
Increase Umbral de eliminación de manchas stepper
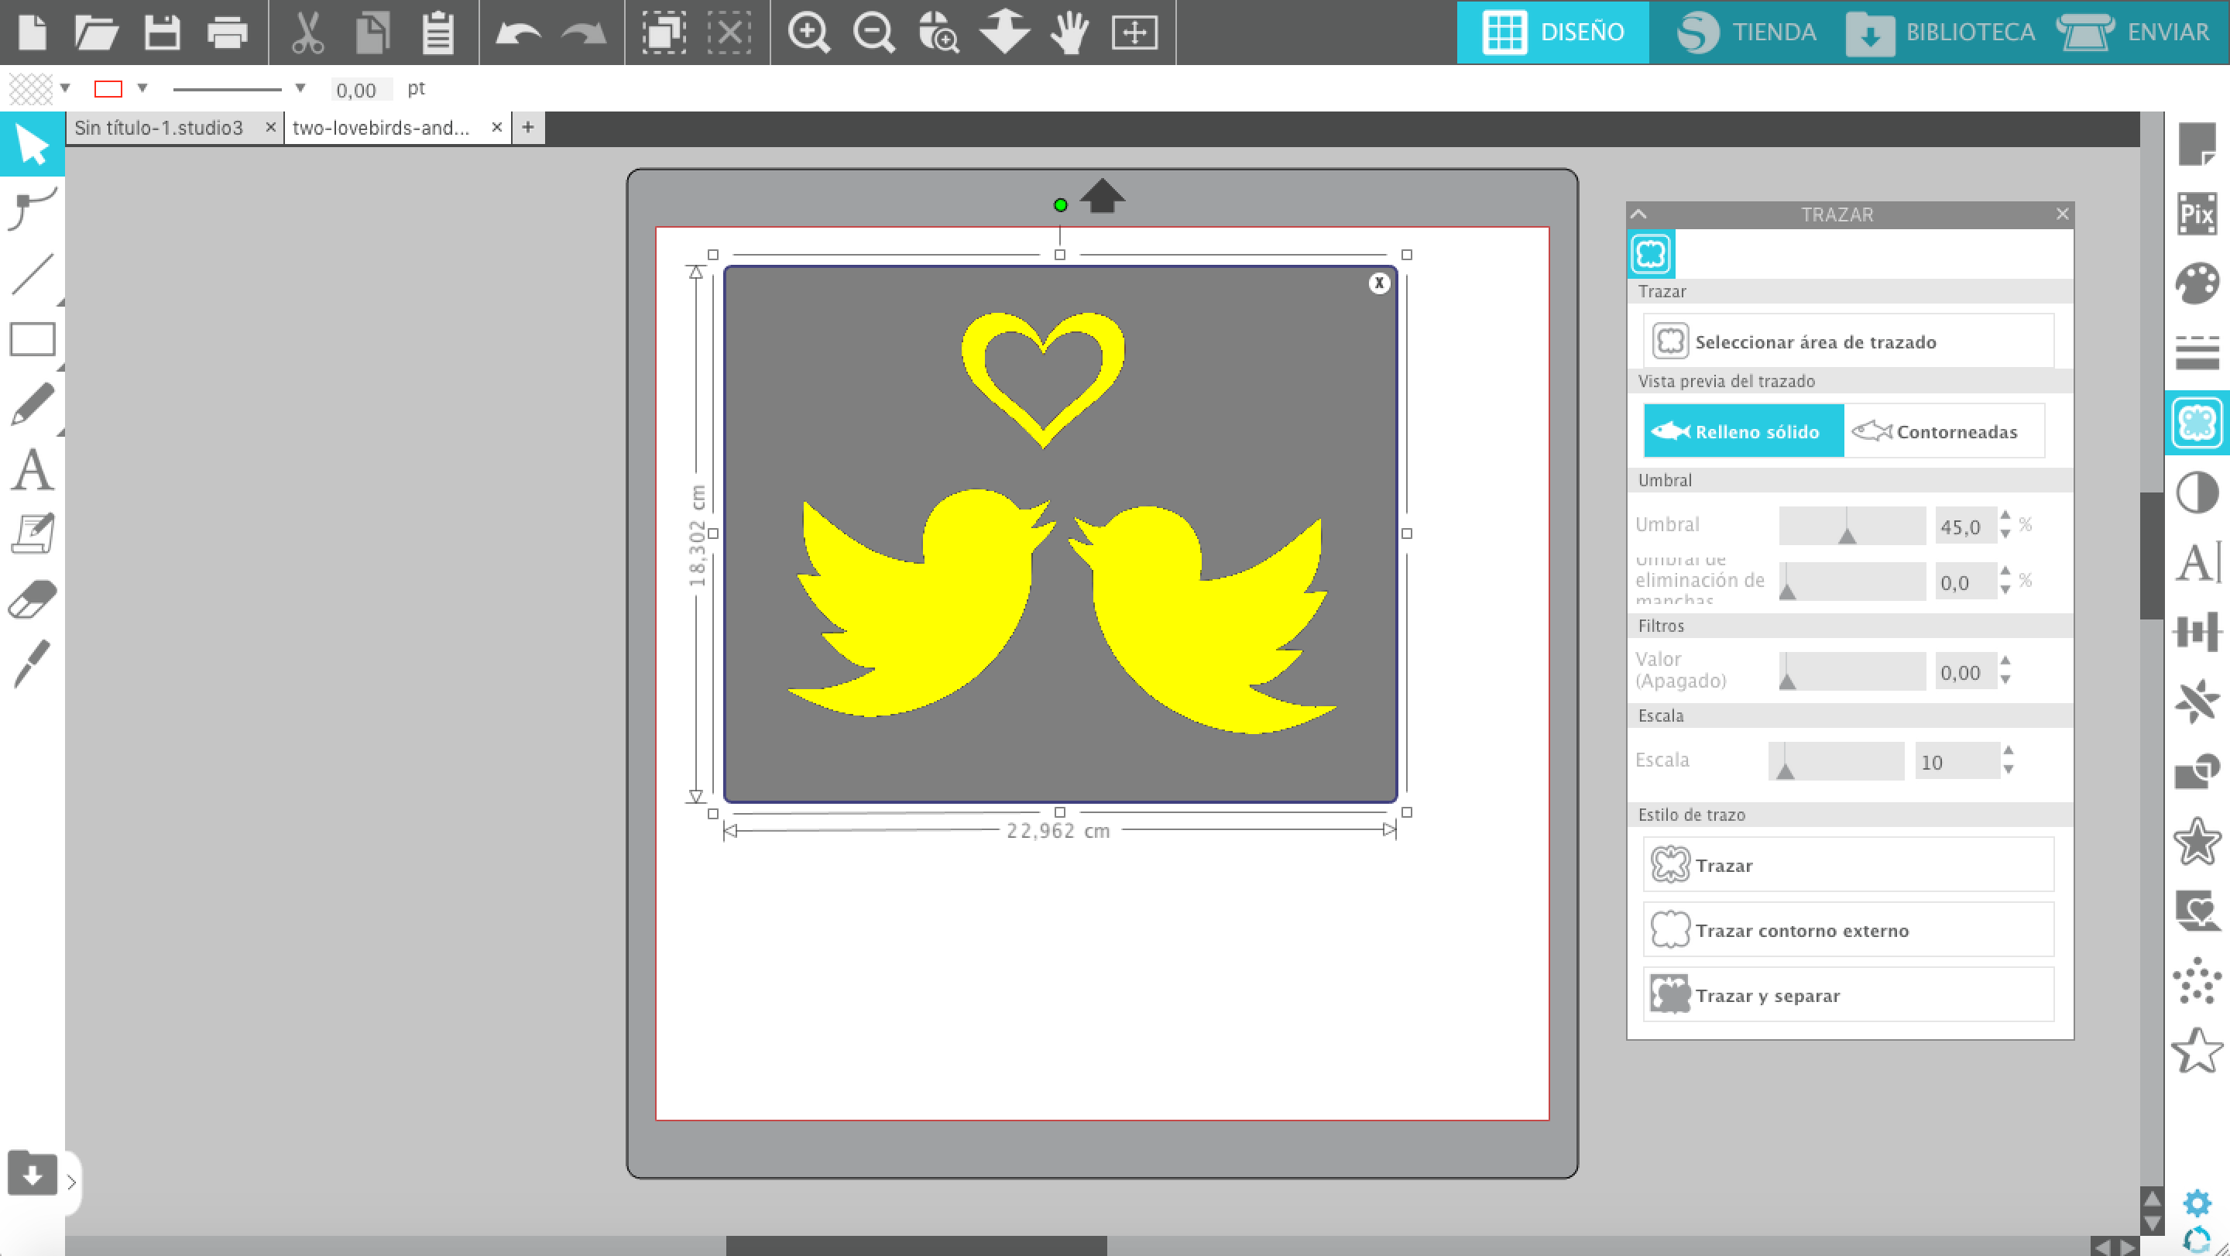[x=2005, y=571]
